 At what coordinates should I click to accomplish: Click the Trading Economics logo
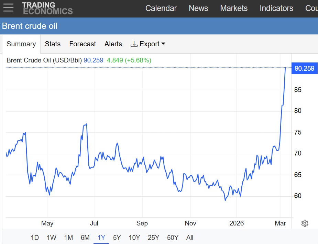point(47,8)
